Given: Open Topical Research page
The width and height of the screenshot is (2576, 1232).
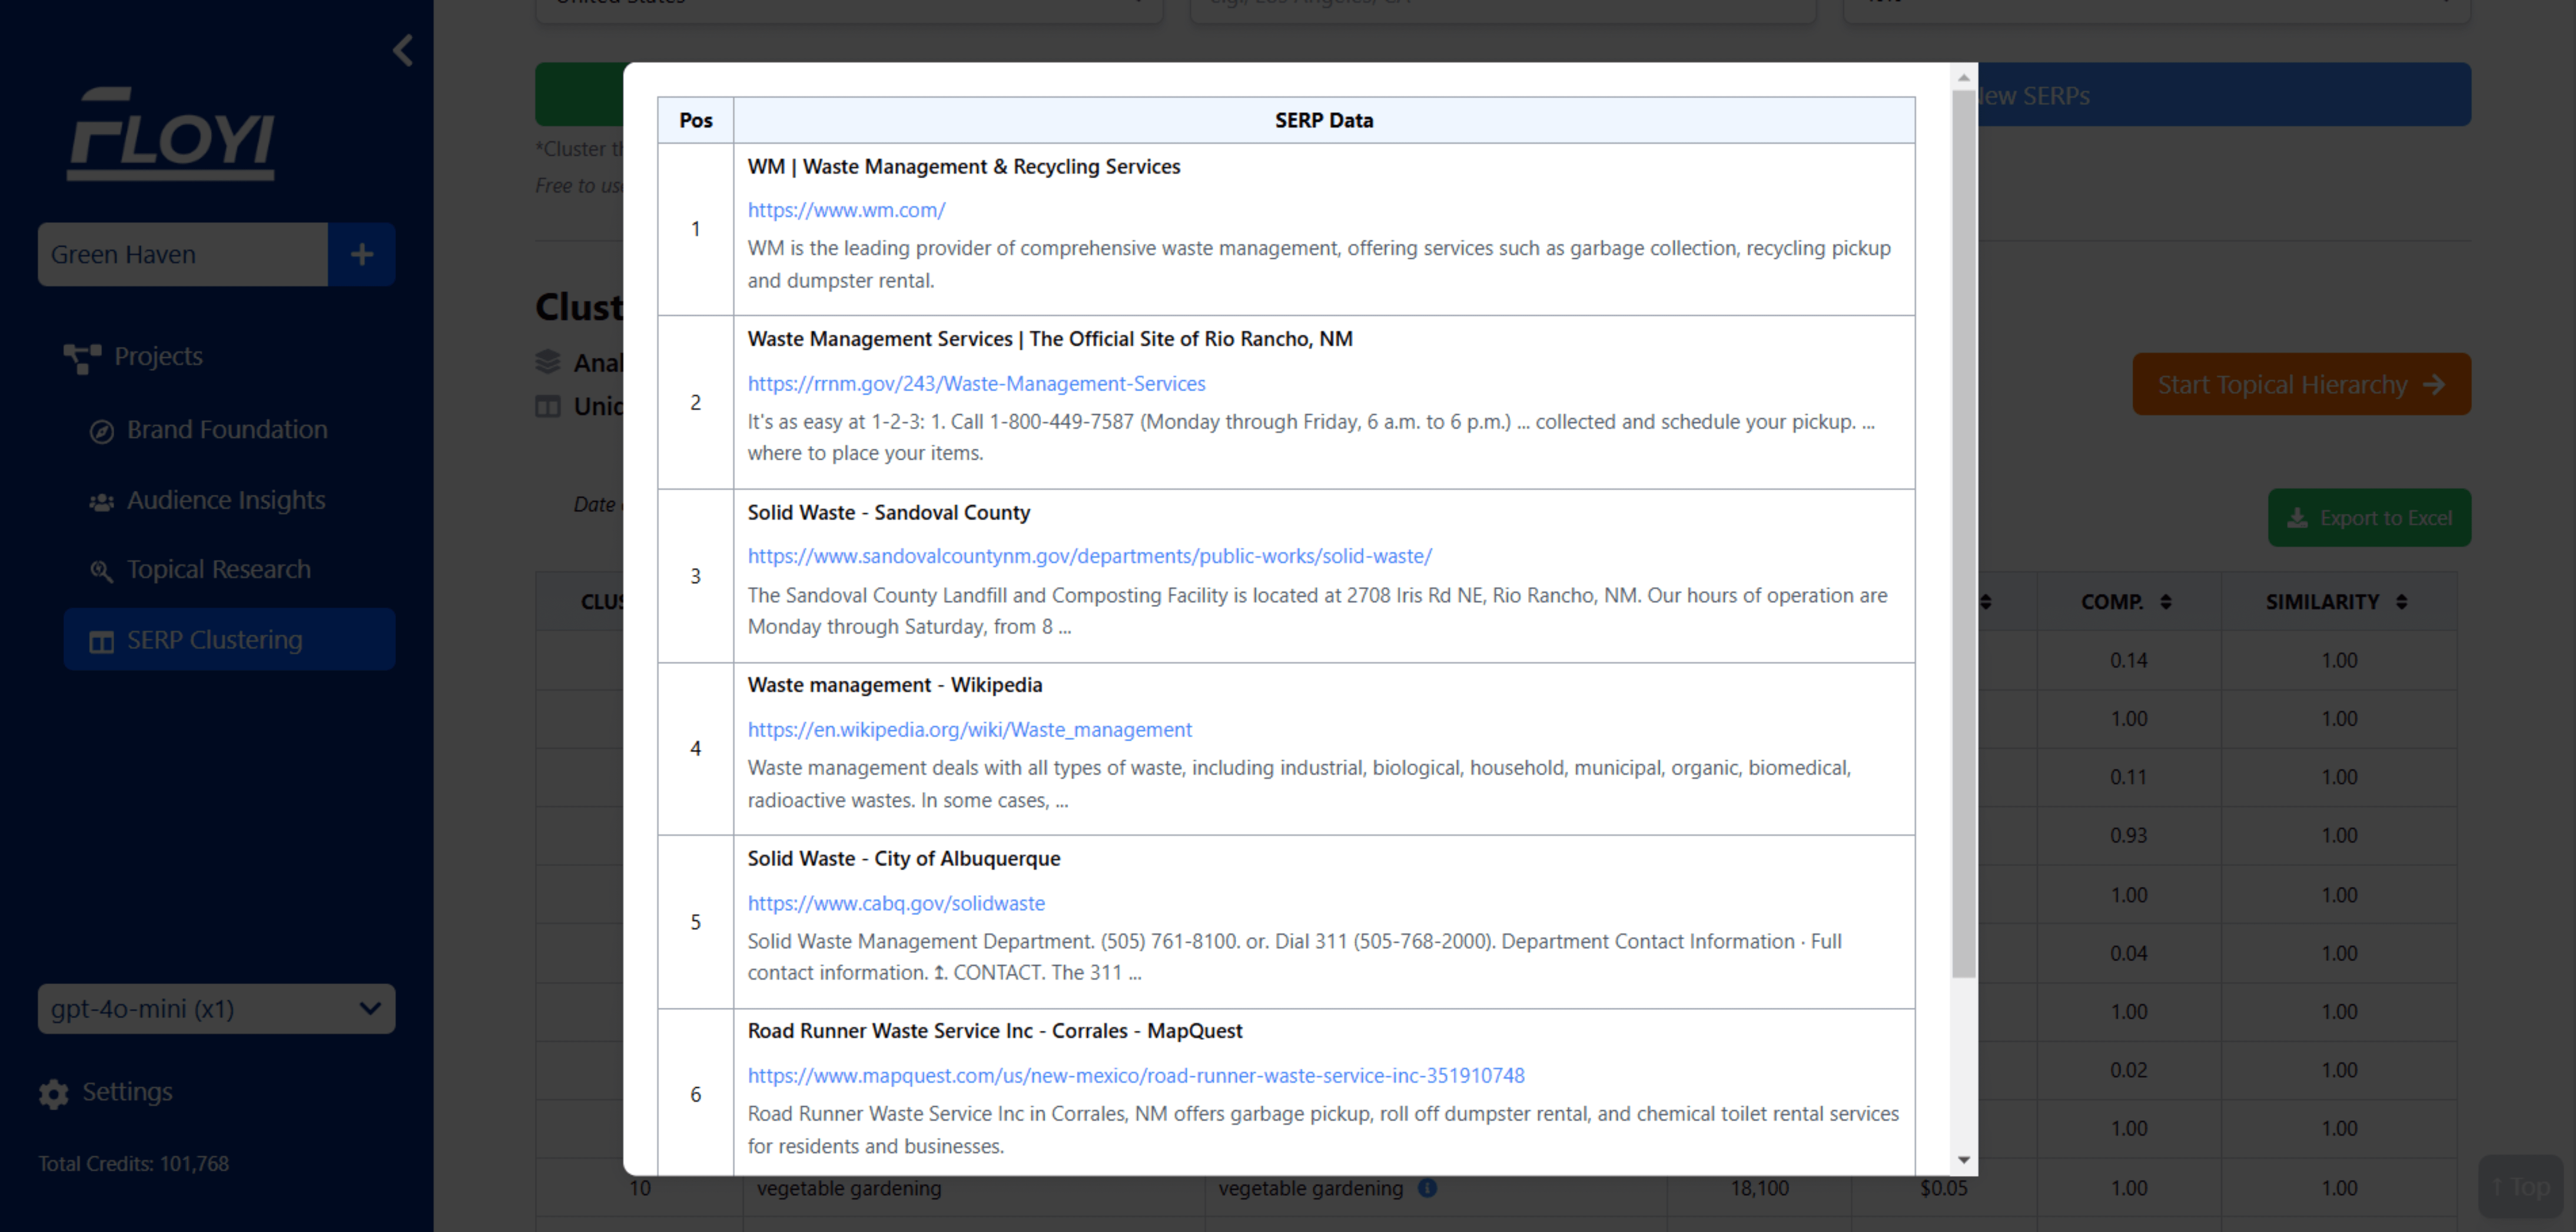Looking at the screenshot, I should pyautogui.click(x=218, y=569).
